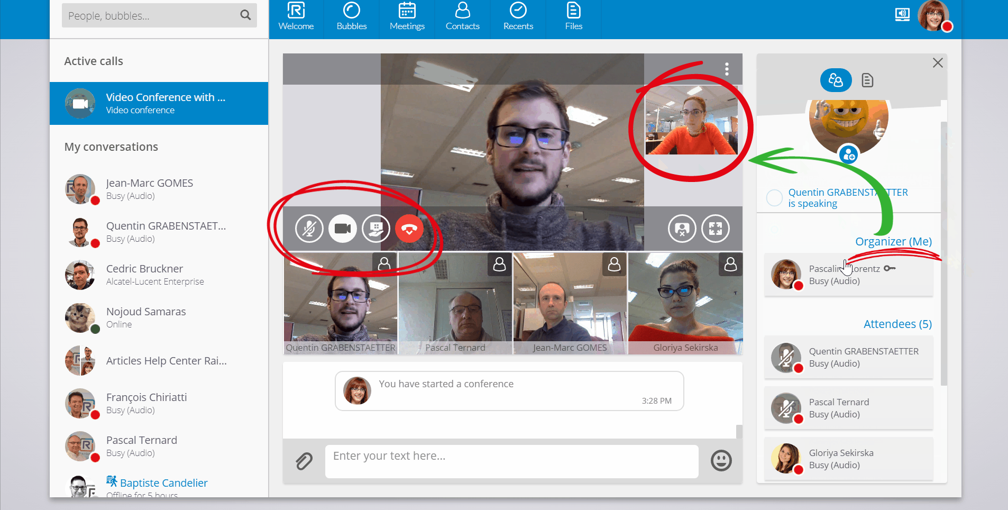
Task: Click person icon on Quentin's video thumbnail
Action: click(x=384, y=264)
